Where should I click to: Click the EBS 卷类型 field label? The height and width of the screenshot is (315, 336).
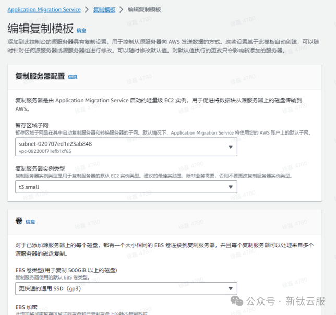[66, 270]
